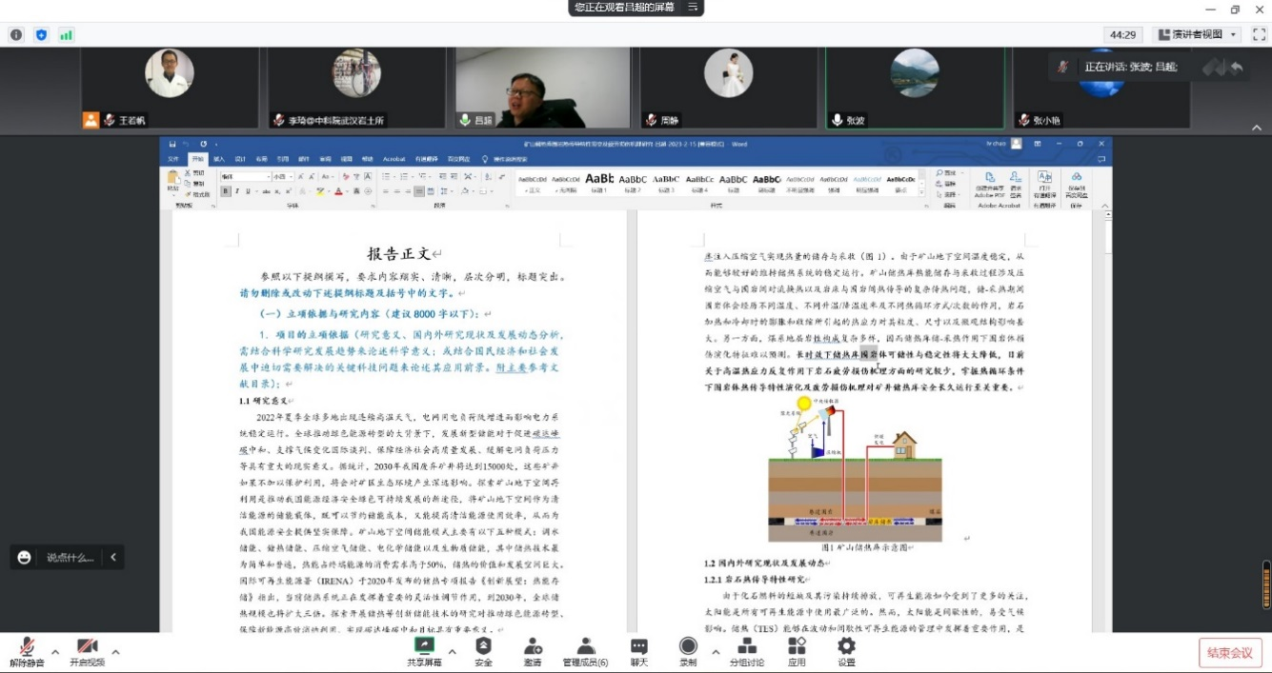Viewport: 1272px width, 673px height.
Task: Click the Invite (邀请) participants icon
Action: 533,650
